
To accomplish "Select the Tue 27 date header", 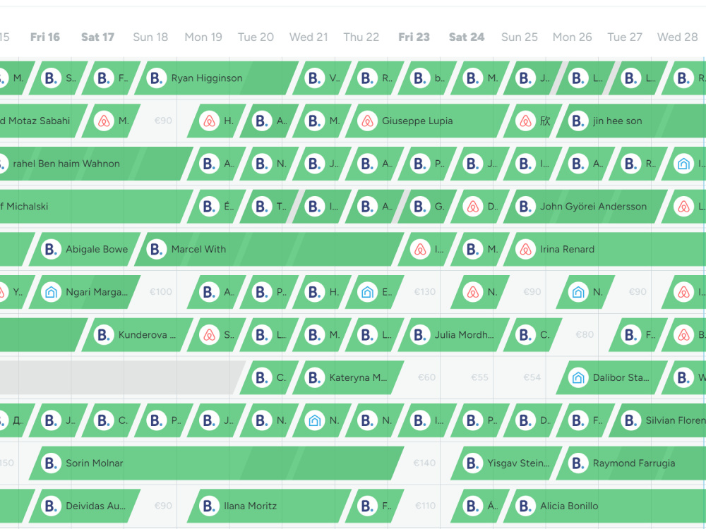I will point(625,37).
